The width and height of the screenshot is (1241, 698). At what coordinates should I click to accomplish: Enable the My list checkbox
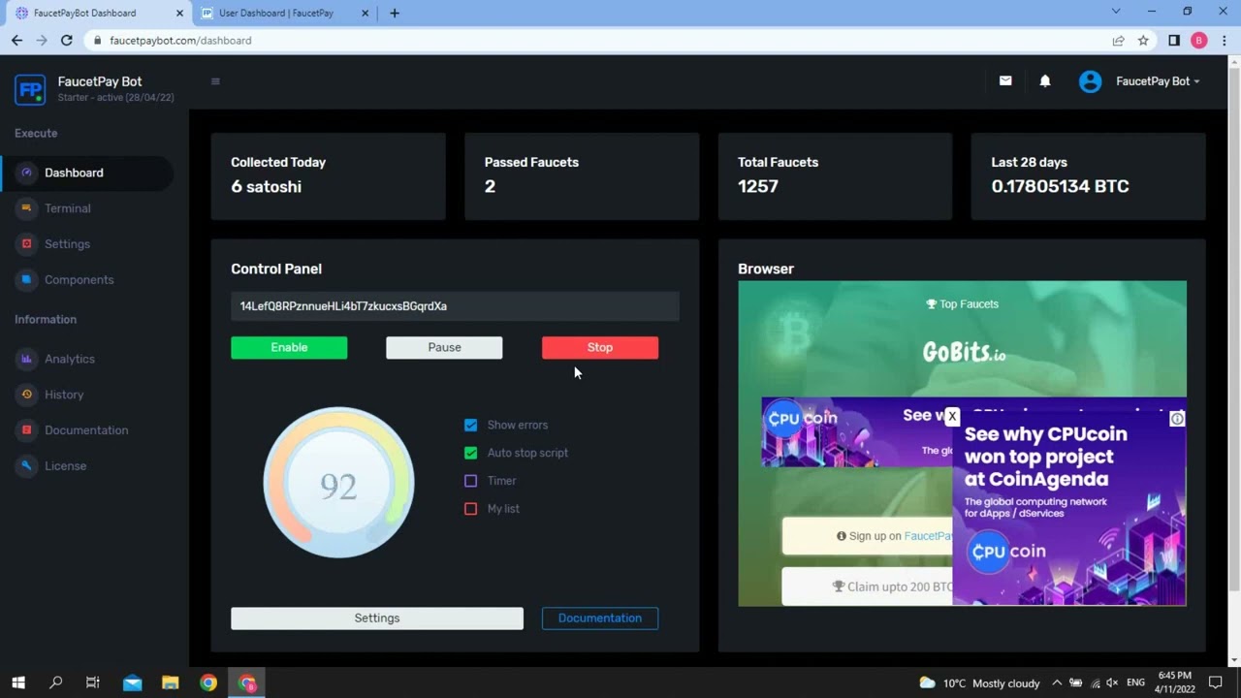pyautogui.click(x=470, y=509)
